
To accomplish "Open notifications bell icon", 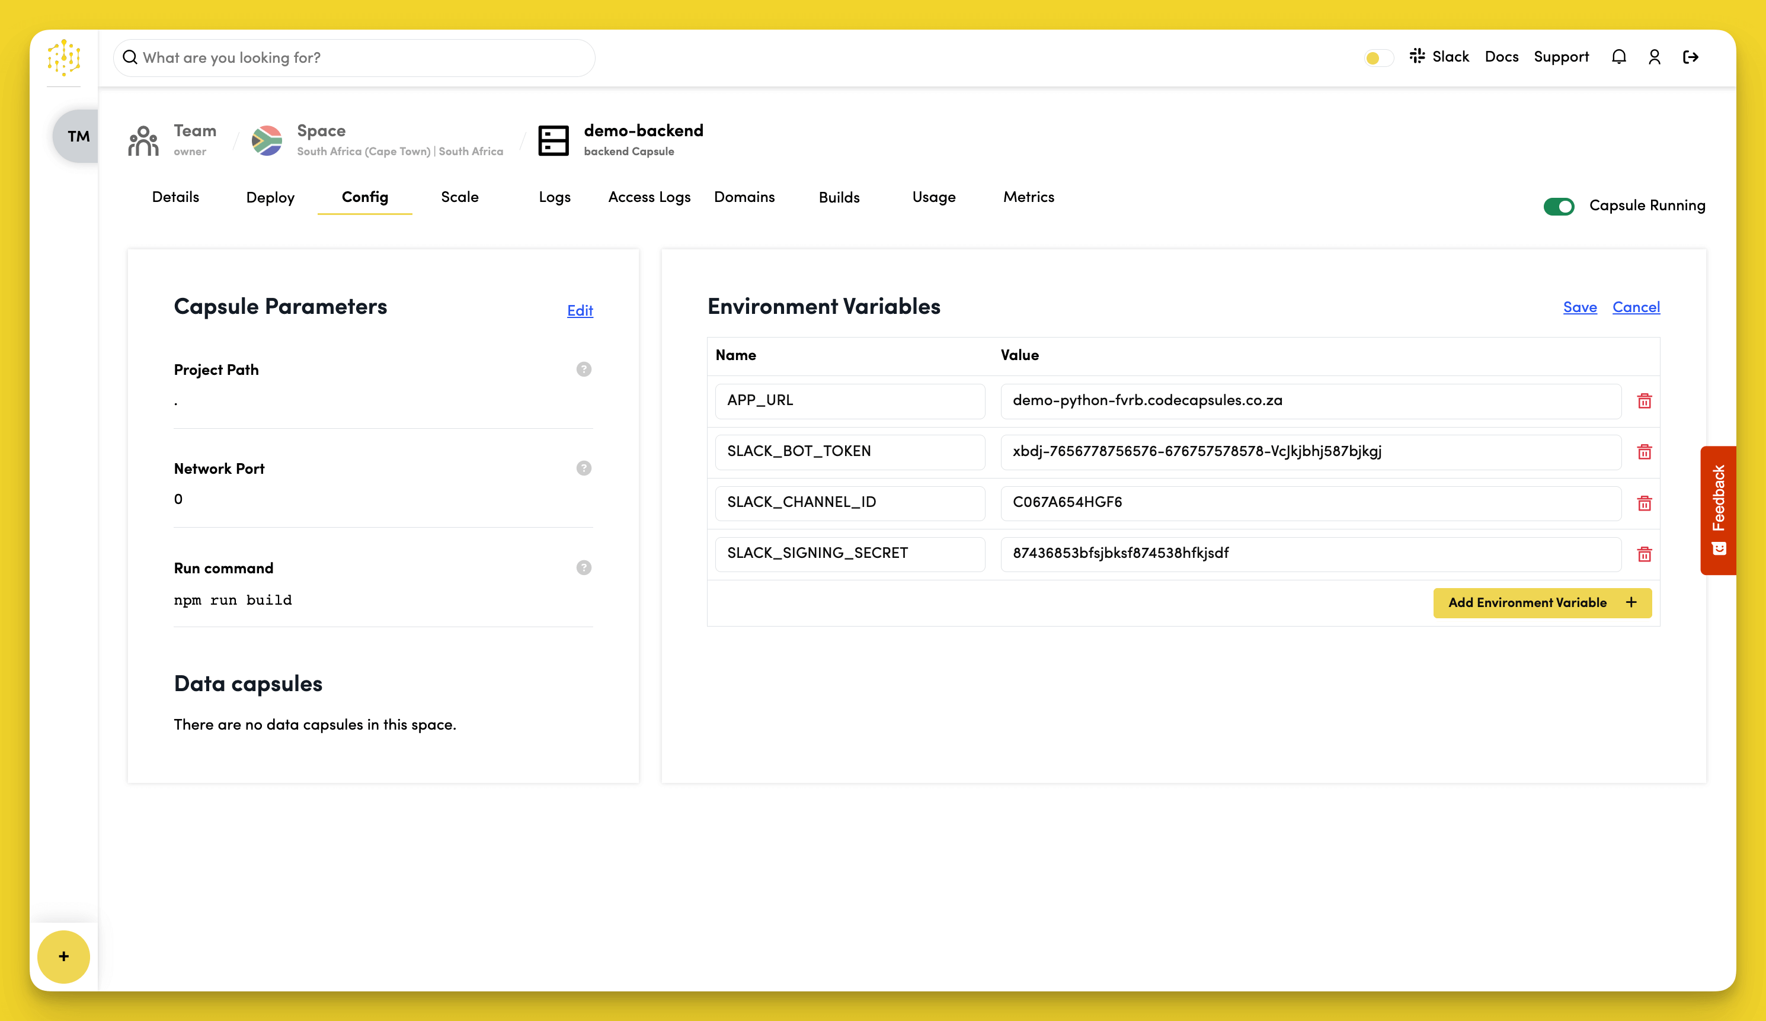I will point(1619,57).
